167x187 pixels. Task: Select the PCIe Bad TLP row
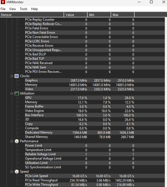pyautogui.click(x=95, y=59)
